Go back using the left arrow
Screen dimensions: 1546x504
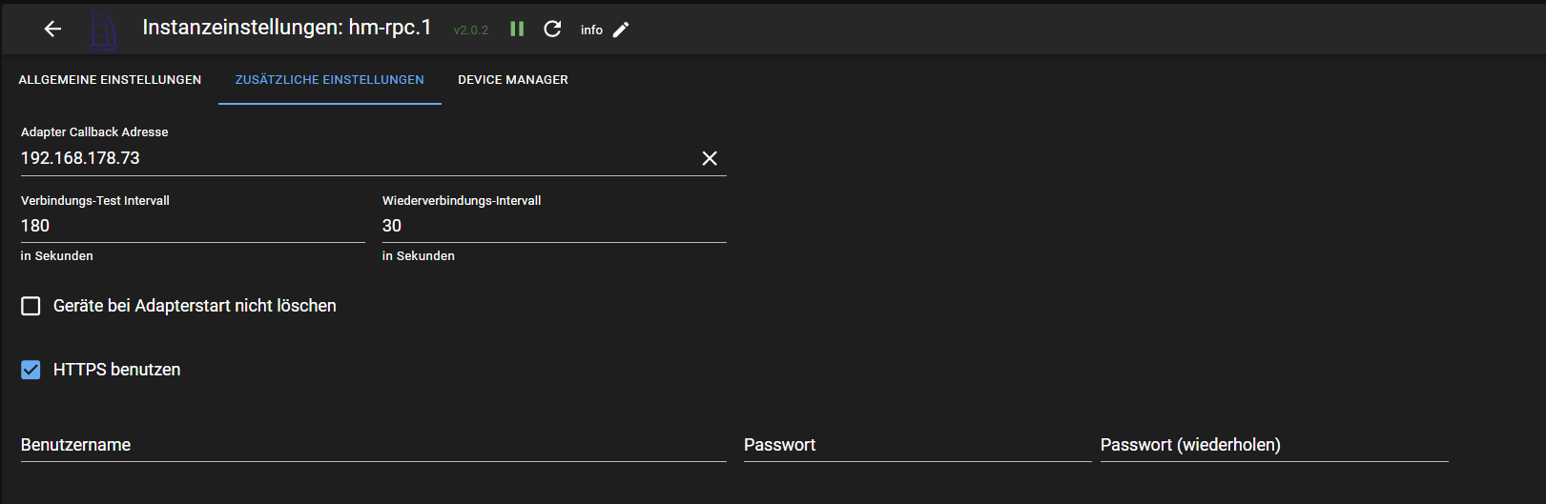click(52, 30)
